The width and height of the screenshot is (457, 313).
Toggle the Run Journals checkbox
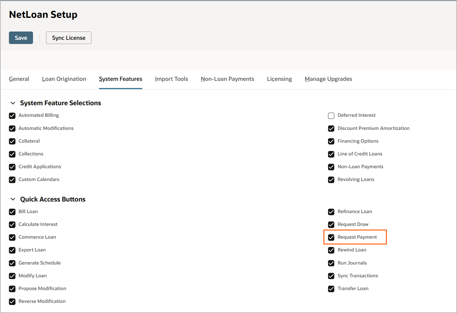click(331, 263)
